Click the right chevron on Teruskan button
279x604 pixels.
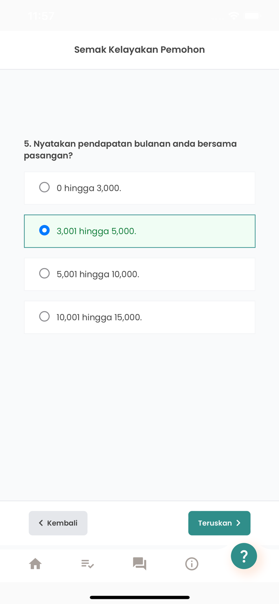click(238, 523)
